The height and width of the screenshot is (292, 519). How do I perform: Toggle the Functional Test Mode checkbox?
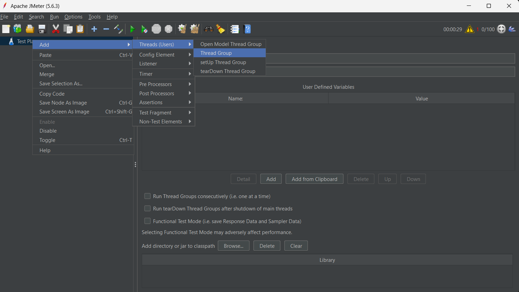148,221
